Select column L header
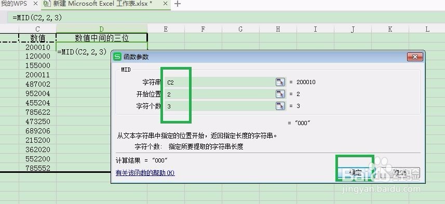The width and height of the screenshot is (445, 204). coord(427,29)
